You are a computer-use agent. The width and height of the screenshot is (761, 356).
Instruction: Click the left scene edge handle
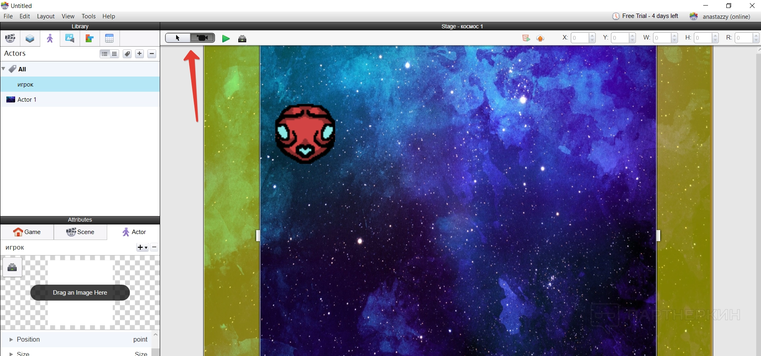click(x=258, y=236)
